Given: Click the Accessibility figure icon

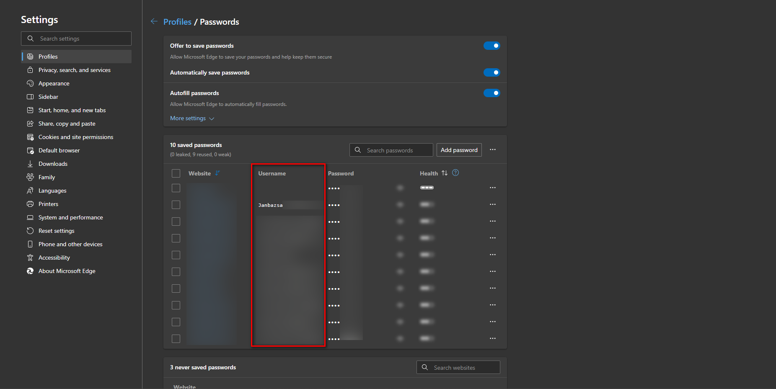Looking at the screenshot, I should (x=30, y=258).
